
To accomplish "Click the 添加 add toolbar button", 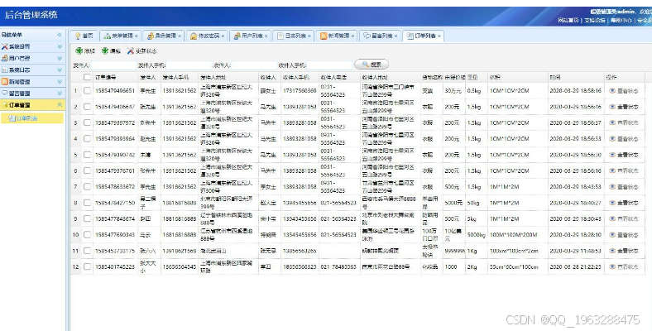I will (85, 50).
